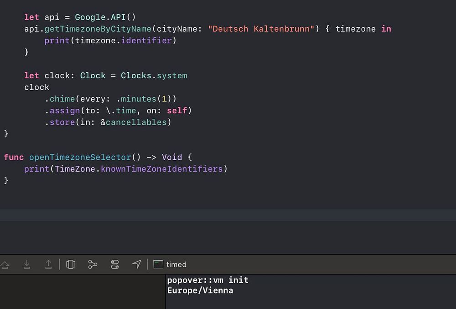456x309 pixels.
Task: Click the &cancellables argument
Action: point(134,122)
